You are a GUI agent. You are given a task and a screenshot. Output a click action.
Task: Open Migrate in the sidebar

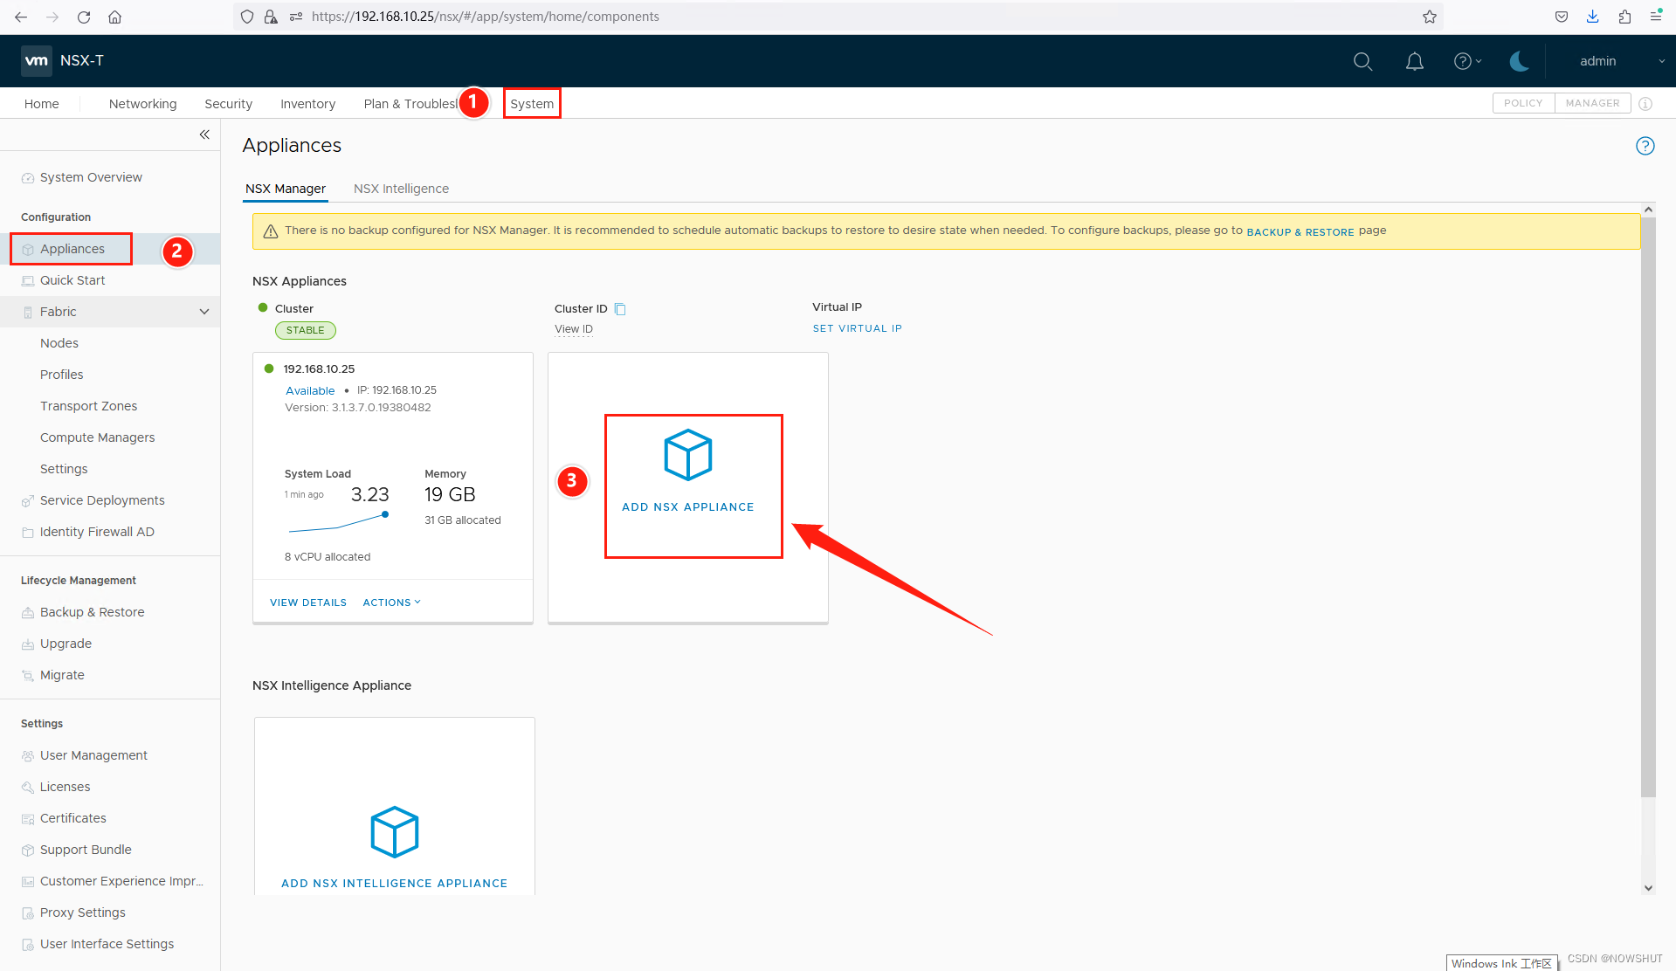(62, 675)
